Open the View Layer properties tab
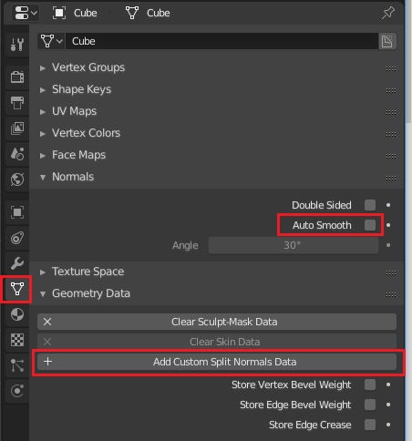The width and height of the screenshot is (412, 441). click(x=17, y=128)
